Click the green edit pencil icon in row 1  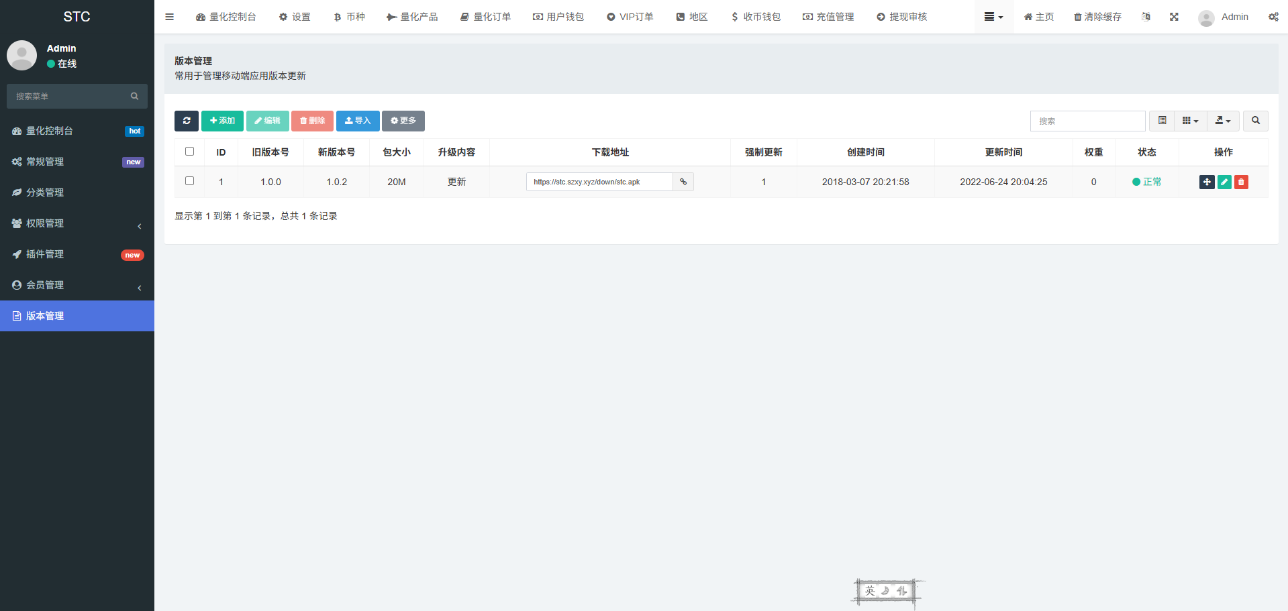[1224, 182]
